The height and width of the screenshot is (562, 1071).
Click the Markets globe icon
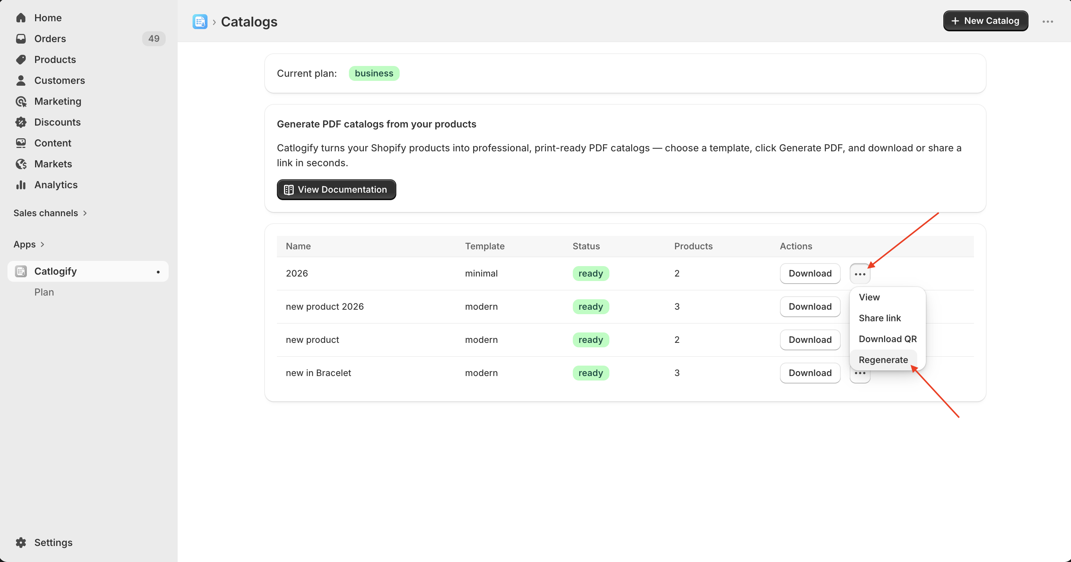click(x=21, y=164)
